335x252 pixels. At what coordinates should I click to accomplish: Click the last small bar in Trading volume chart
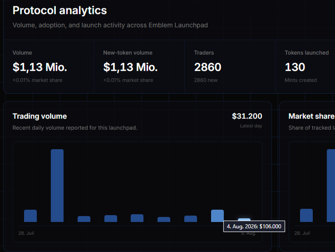pyautogui.click(x=244, y=219)
